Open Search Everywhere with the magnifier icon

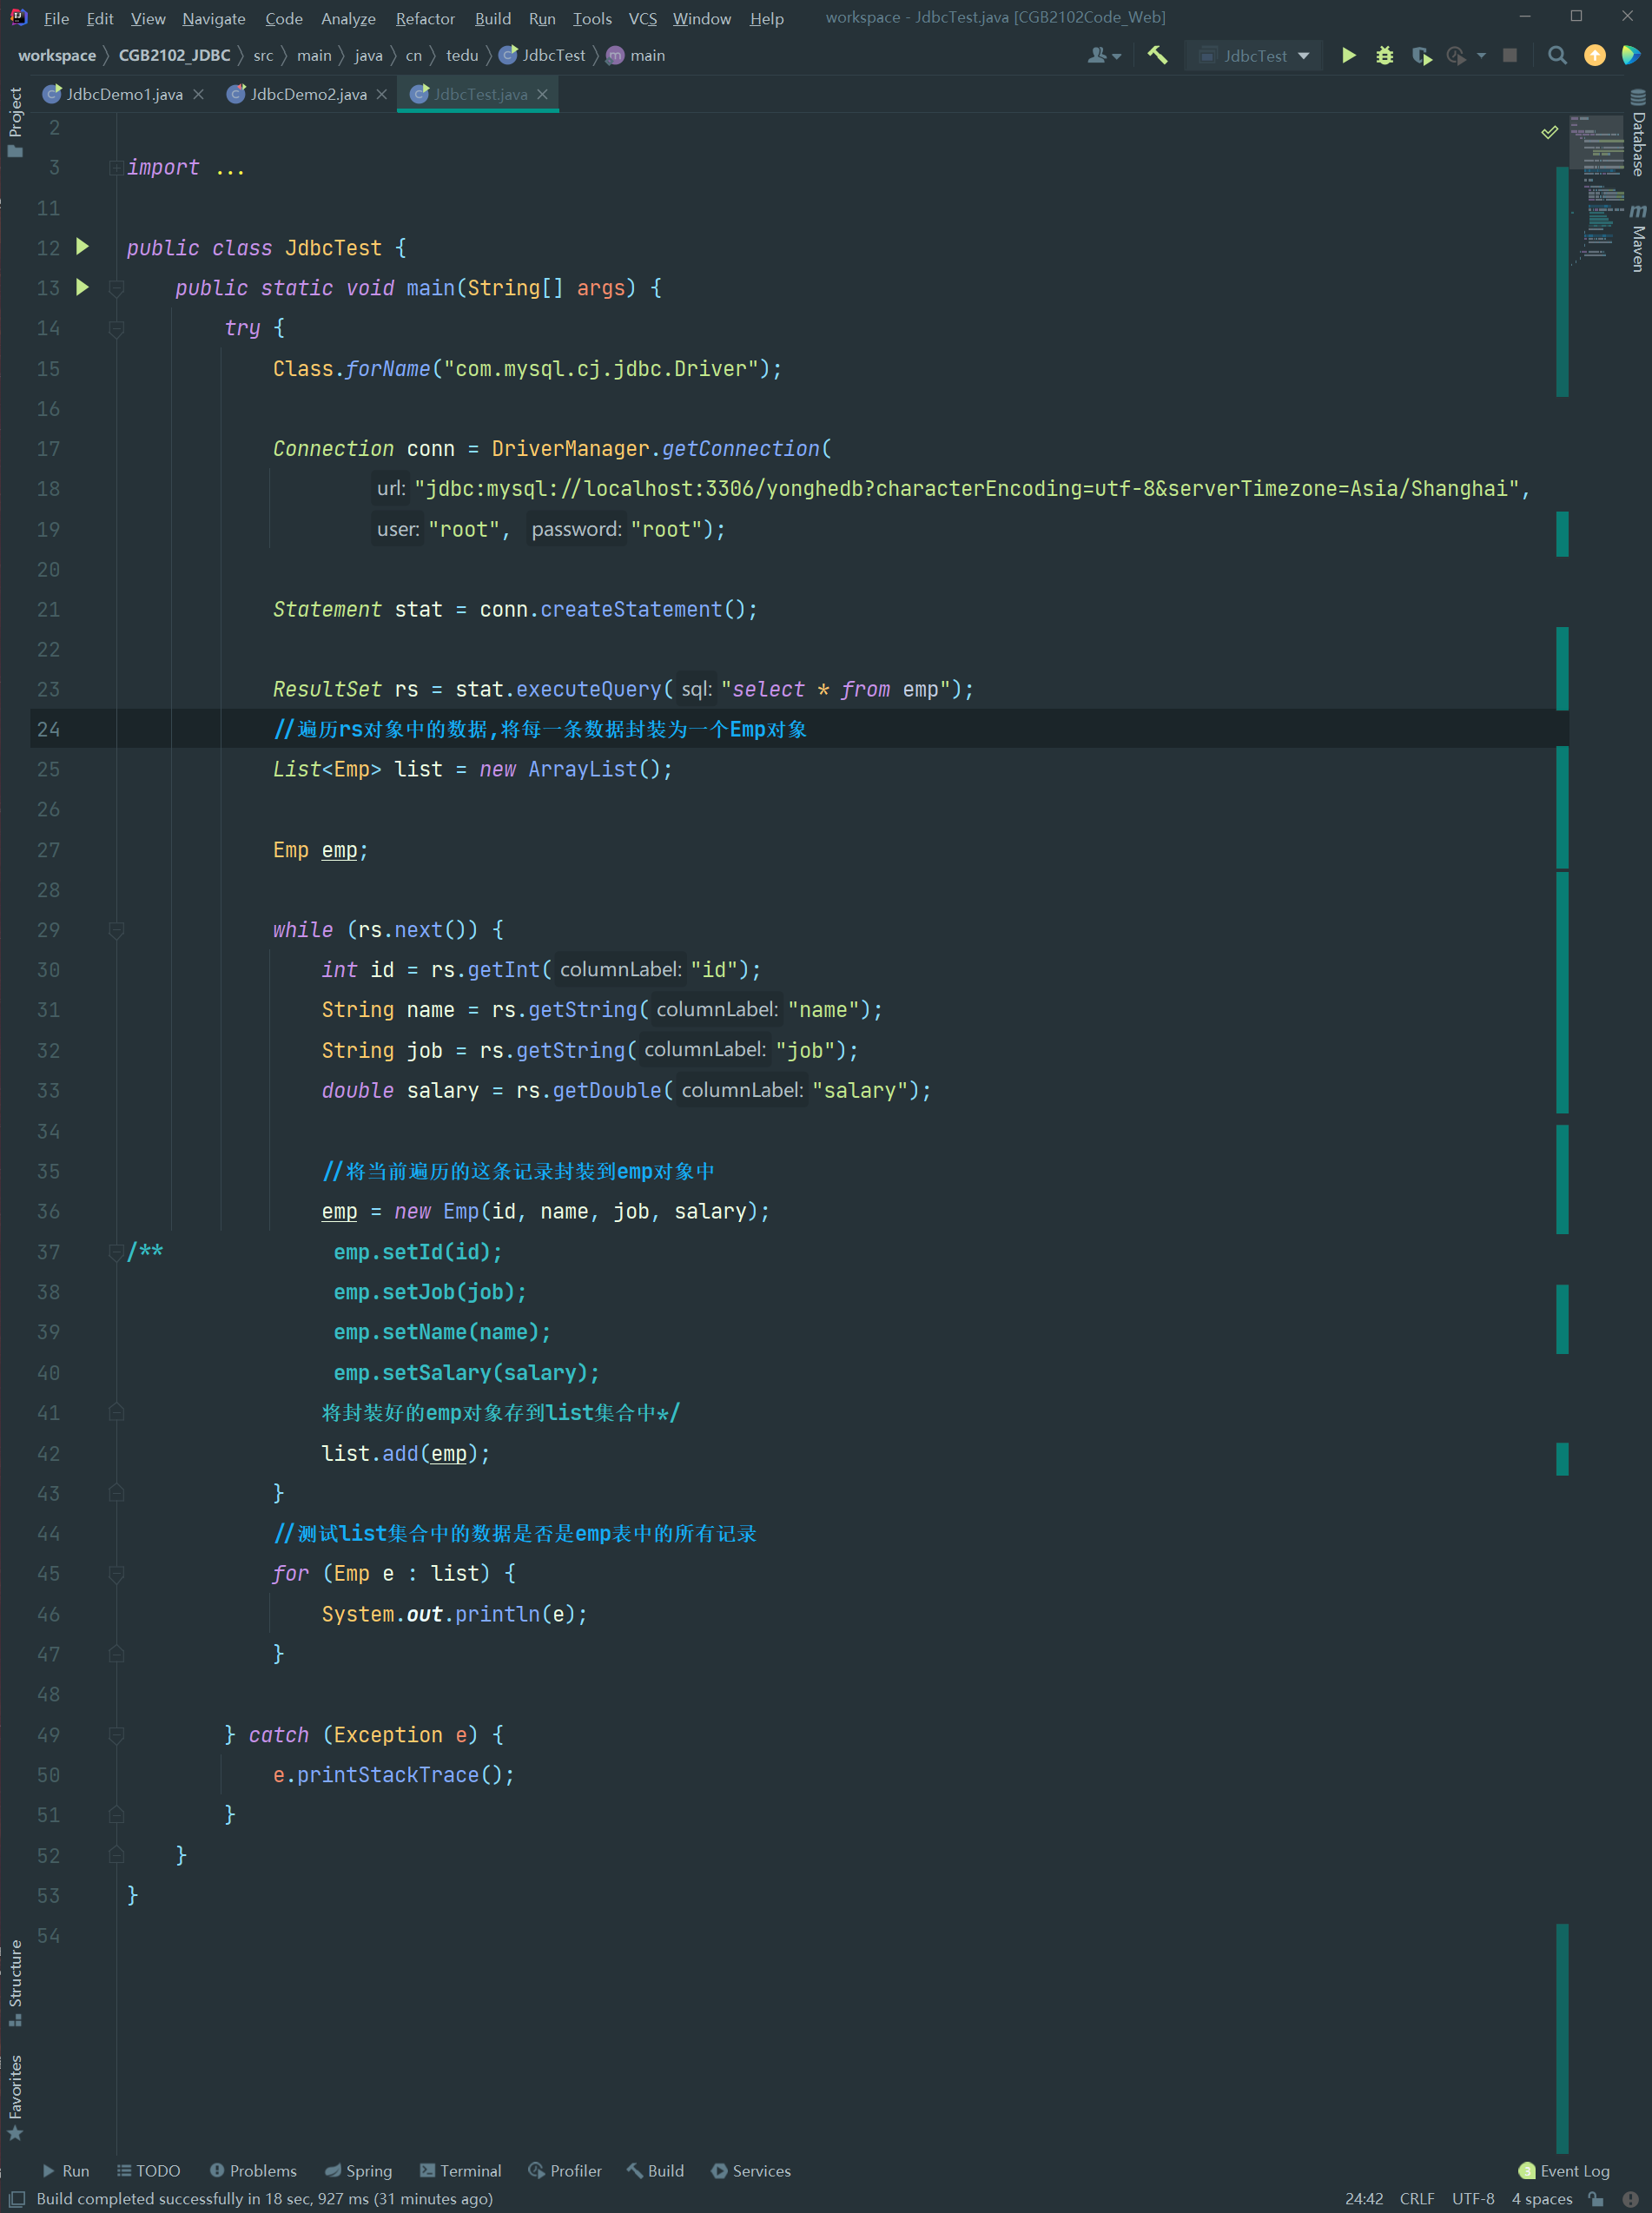(1557, 55)
